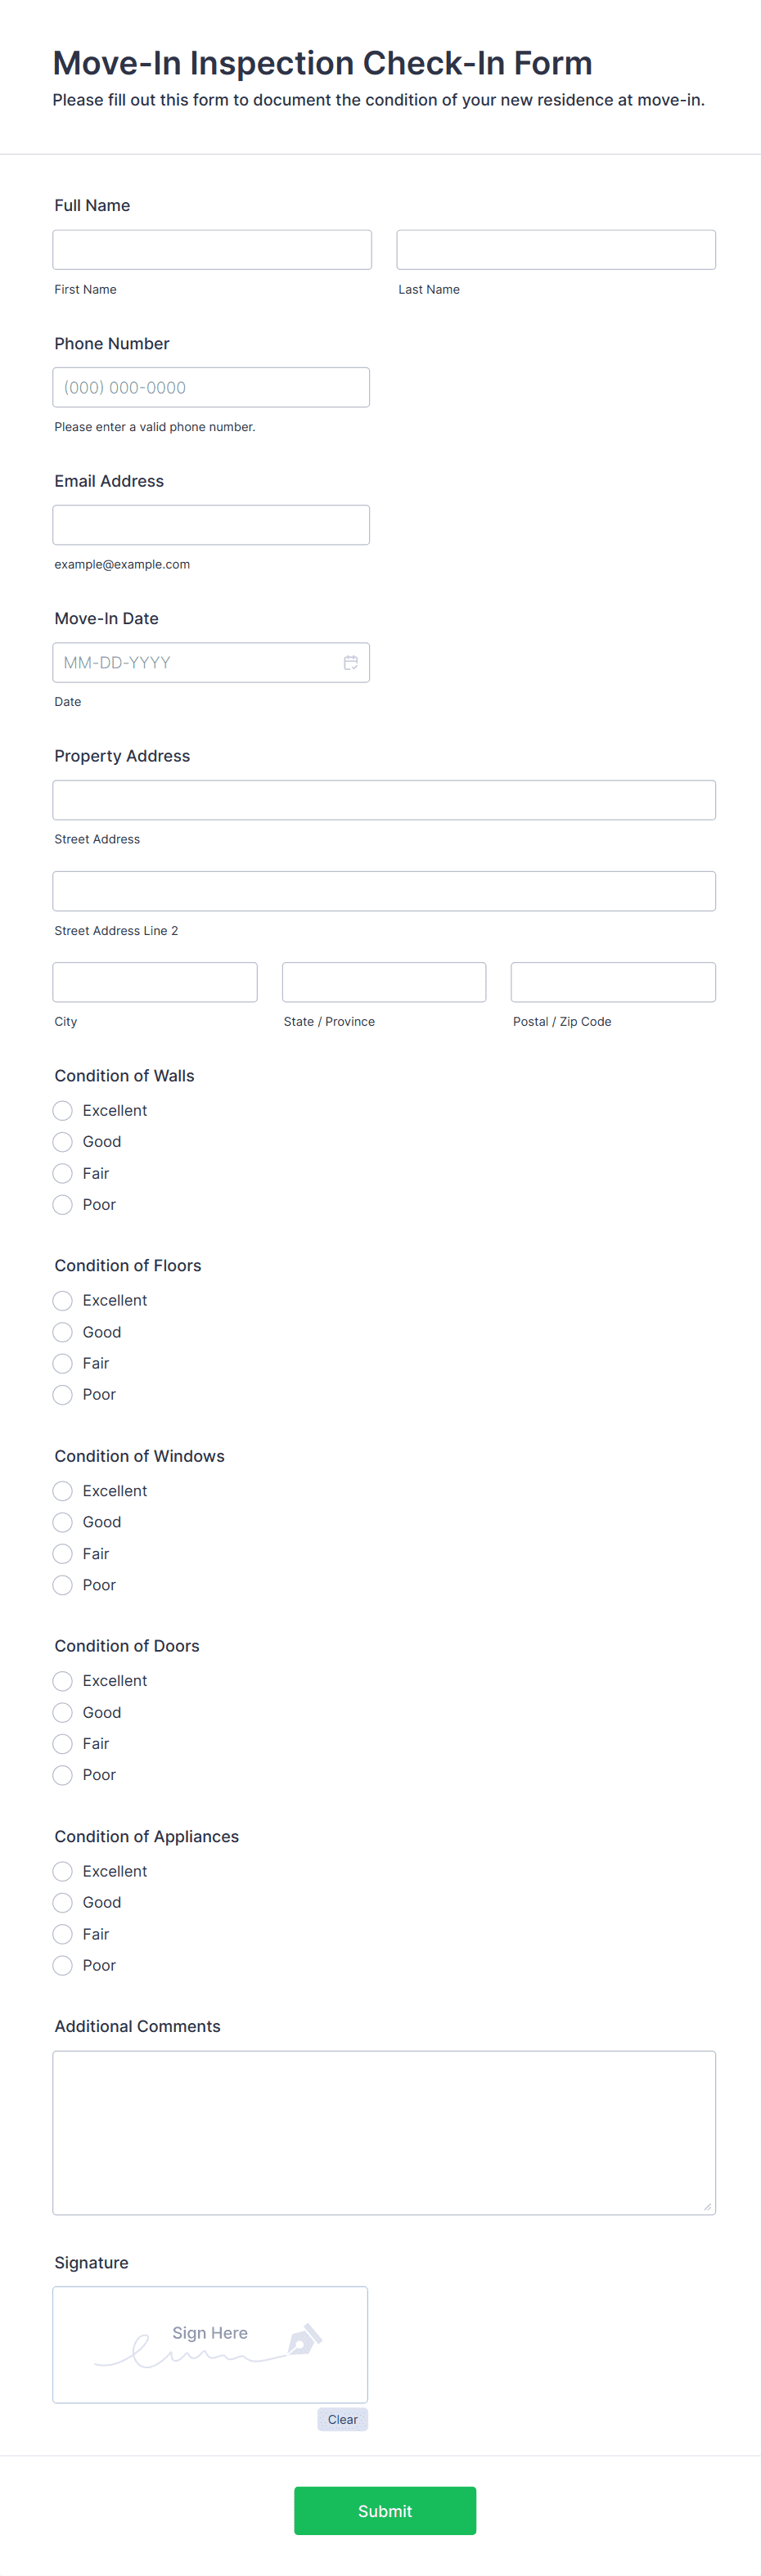The image size is (761, 2576).
Task: Select "Excellent" for Condition of Walls
Action: [x=62, y=1110]
